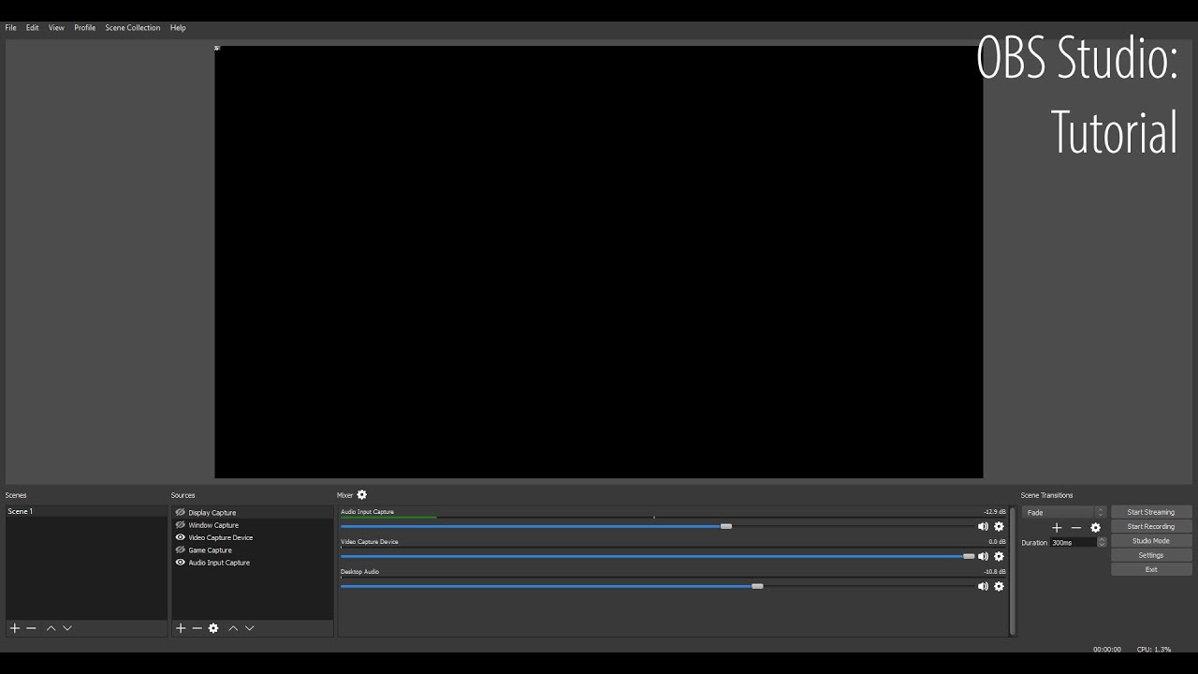Open the Settings button
The height and width of the screenshot is (674, 1198).
(1151, 555)
